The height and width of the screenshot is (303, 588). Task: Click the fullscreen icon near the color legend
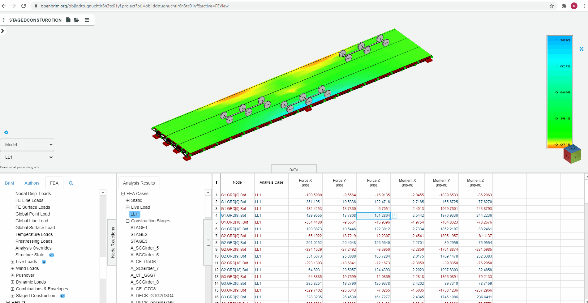pyautogui.click(x=582, y=49)
